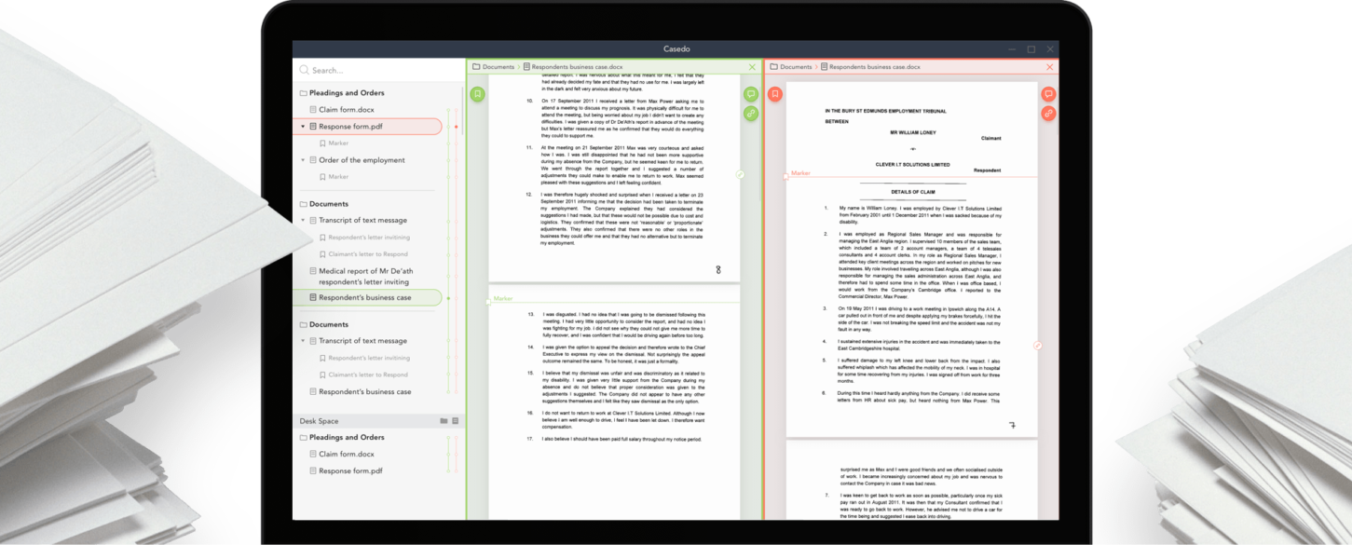Collapse the first Transcript of text message
Screen dimensions: 1352x545
tap(303, 221)
